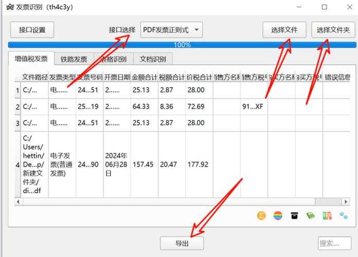Click the colored binders icon
The height and width of the screenshot is (257, 358).
[327, 215]
